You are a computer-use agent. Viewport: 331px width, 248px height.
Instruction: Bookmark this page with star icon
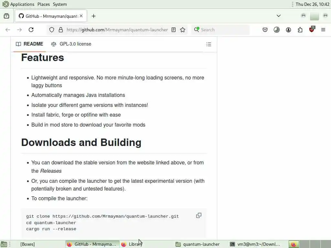(183, 30)
